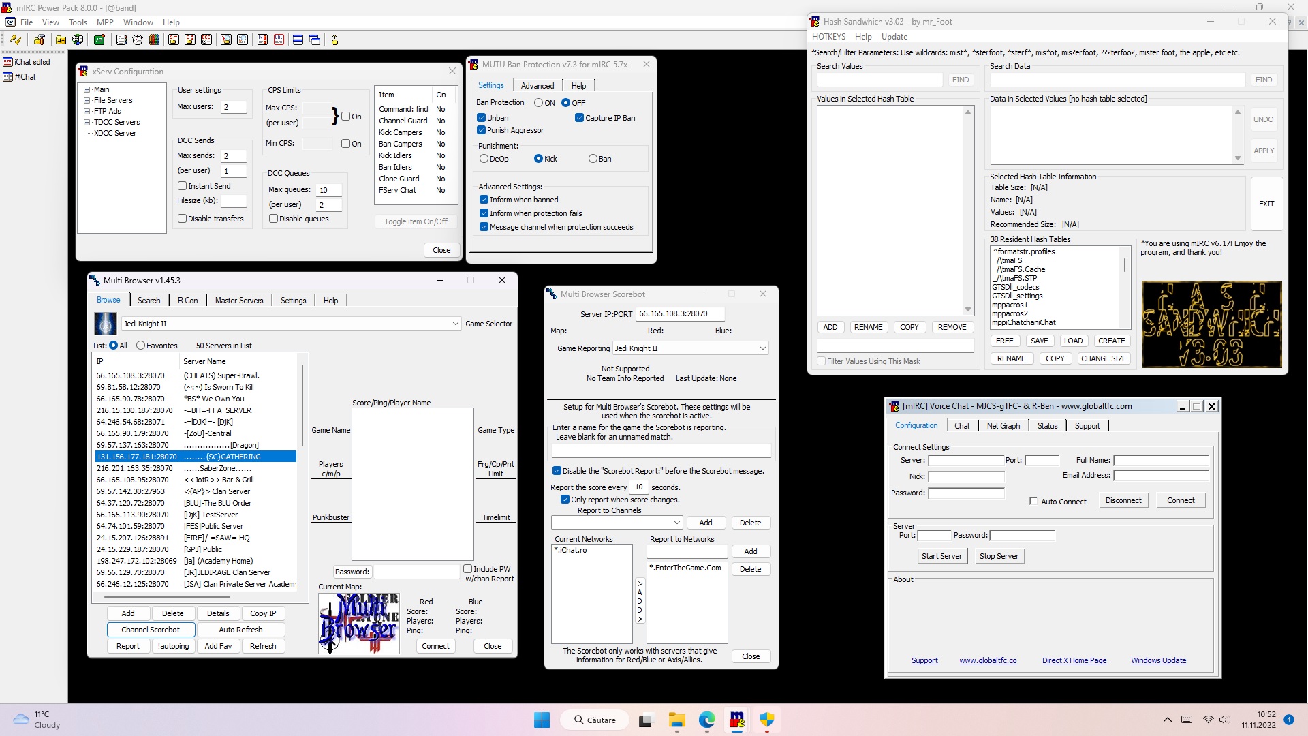The width and height of the screenshot is (1308, 736).
Task: Open the MPP menu in mIRC
Action: [x=105, y=22]
